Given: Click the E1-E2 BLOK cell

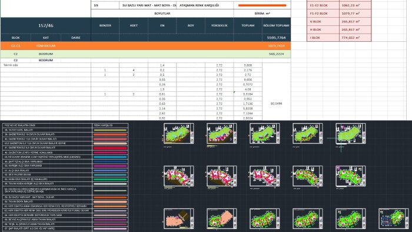Looking at the screenshot, I should pyautogui.click(x=323, y=5).
